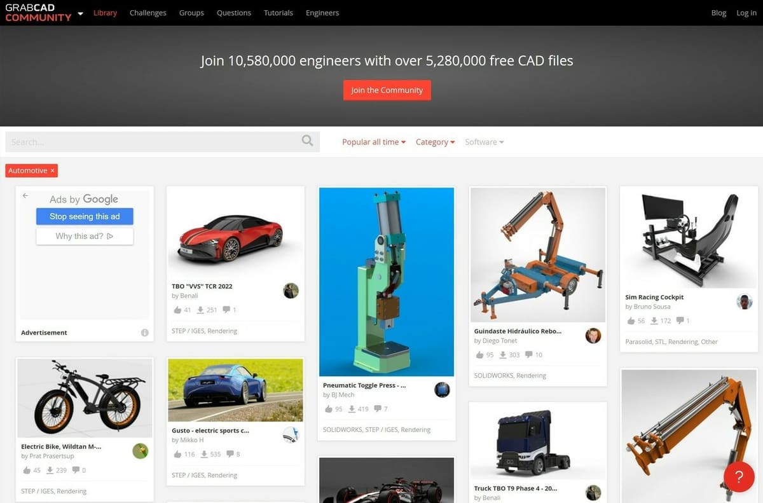
Task: Open the Truck TBO T9 thumbnail
Action: point(538,441)
